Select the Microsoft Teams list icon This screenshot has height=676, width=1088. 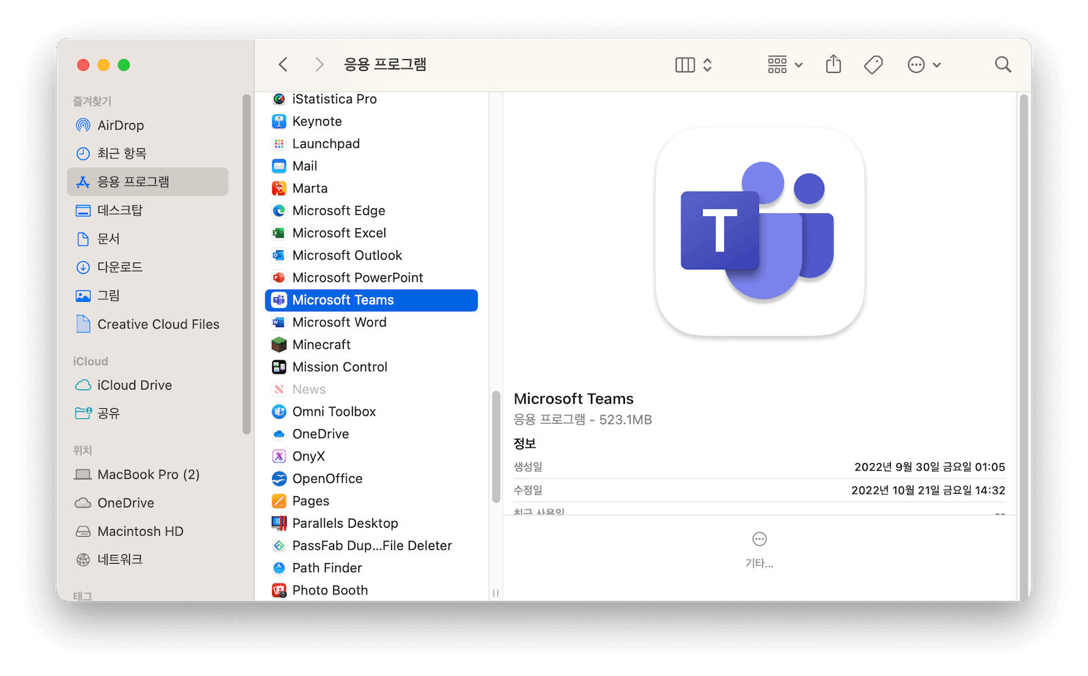pos(279,300)
